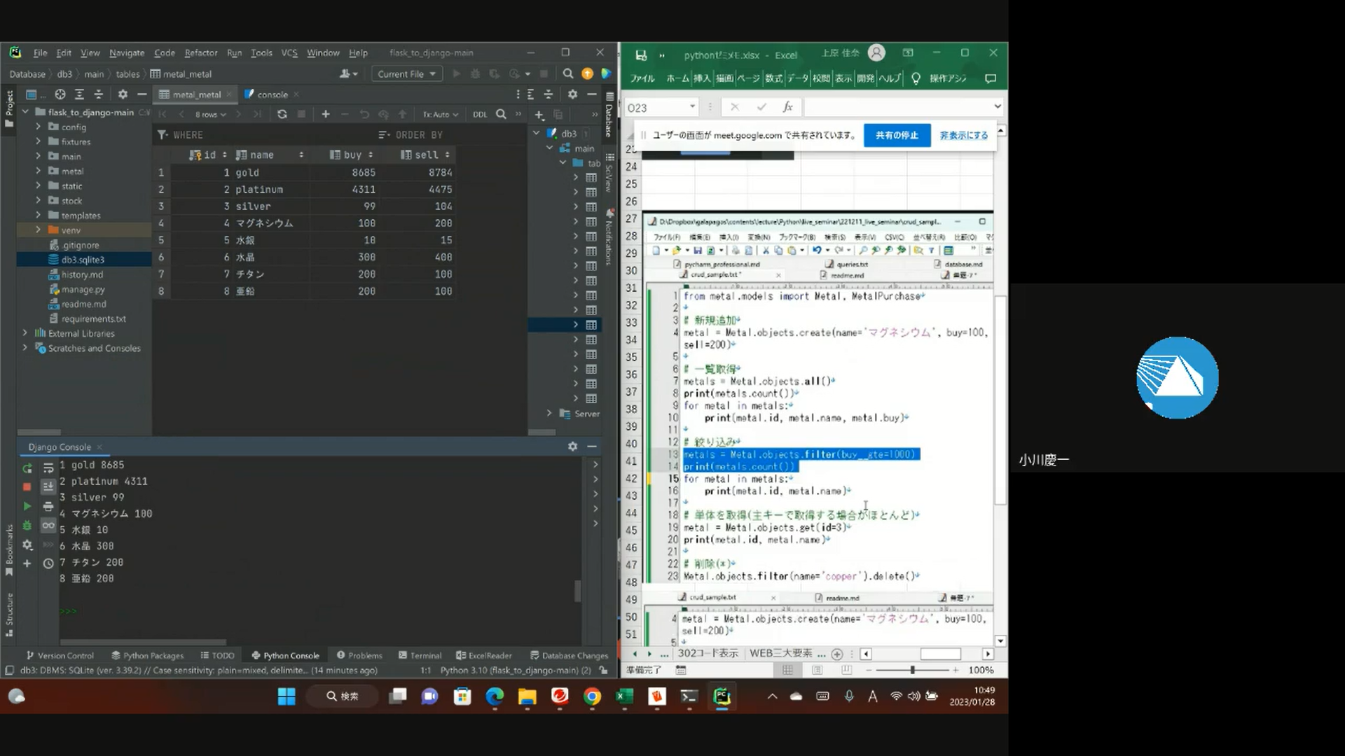Click the 非表示にする hide link
The width and height of the screenshot is (1345, 756).
[x=963, y=135]
